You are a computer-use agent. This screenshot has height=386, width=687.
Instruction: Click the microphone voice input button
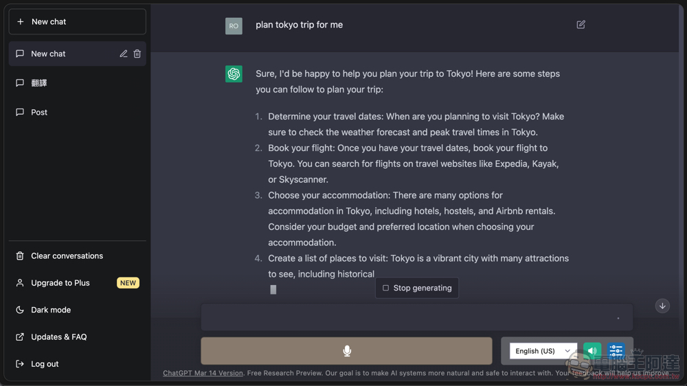tap(346, 350)
